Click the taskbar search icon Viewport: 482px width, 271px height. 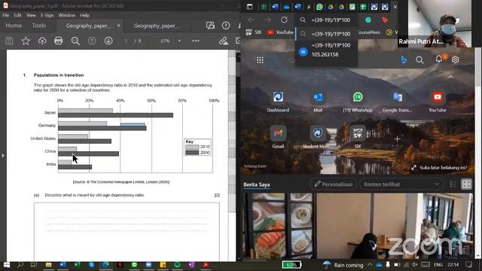point(20,265)
